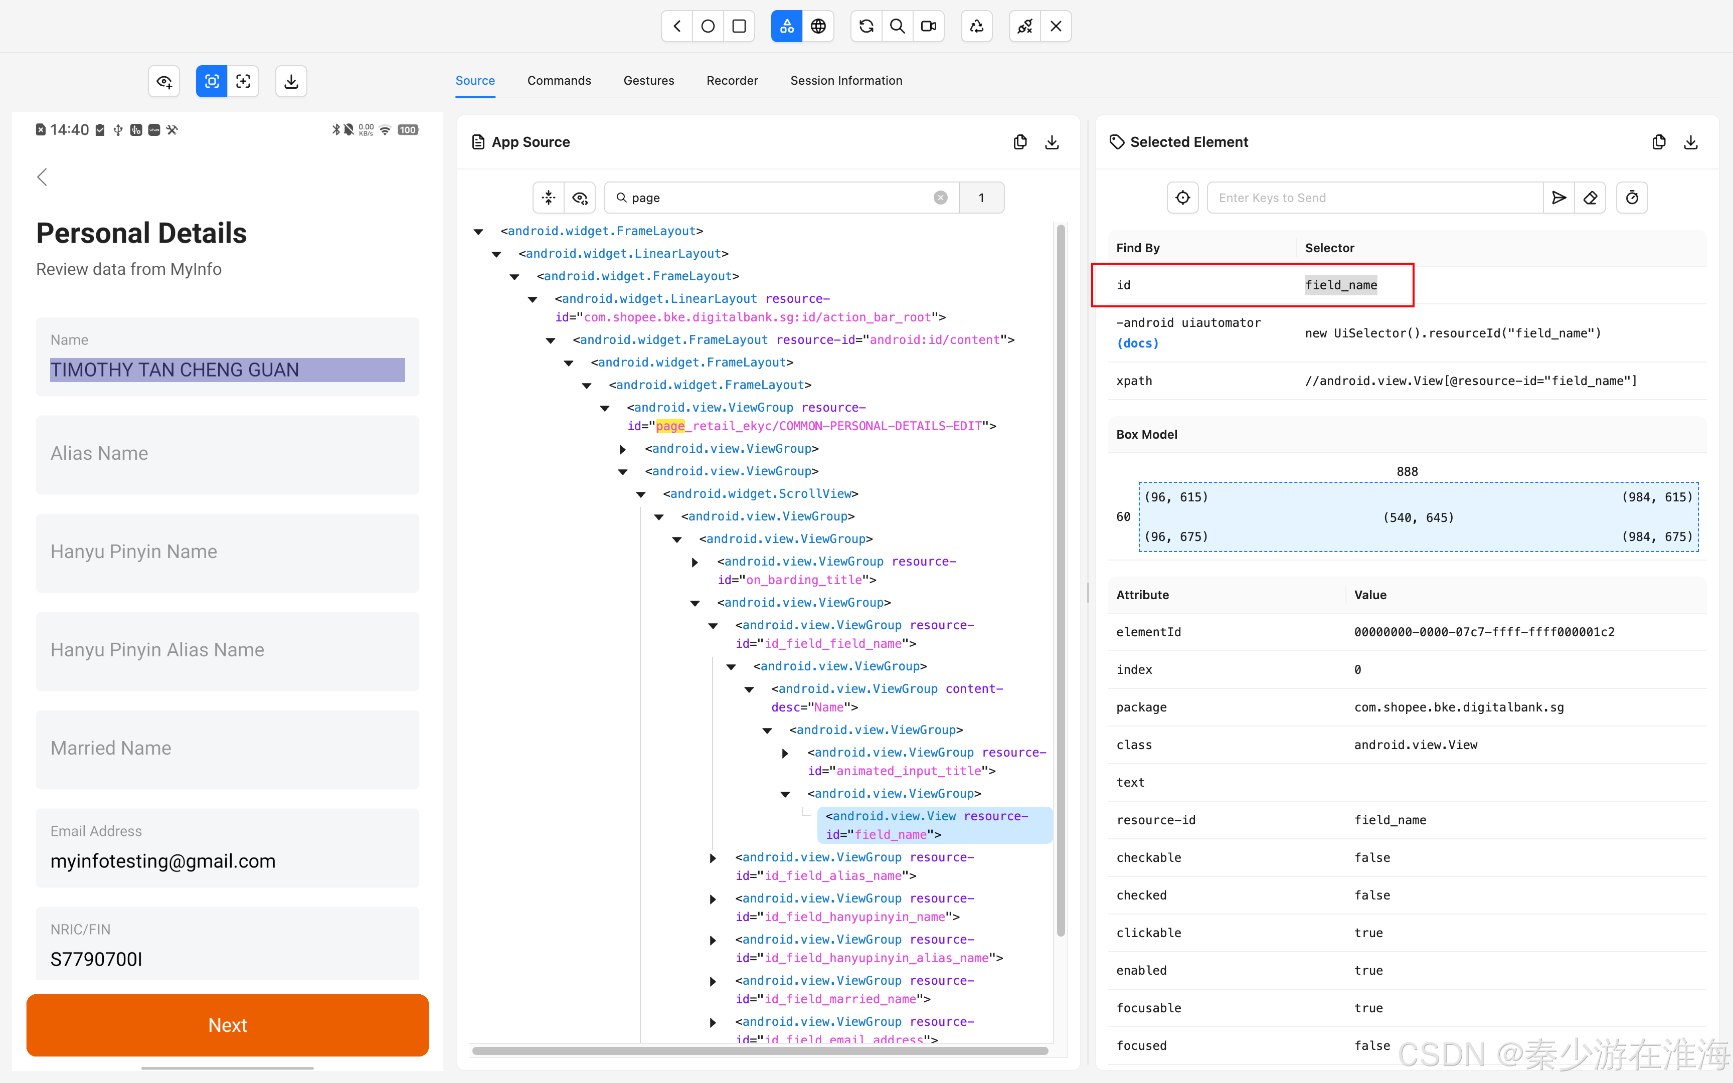1733x1083 pixels.
Task: Switch to the Gestures tab
Action: pos(649,81)
